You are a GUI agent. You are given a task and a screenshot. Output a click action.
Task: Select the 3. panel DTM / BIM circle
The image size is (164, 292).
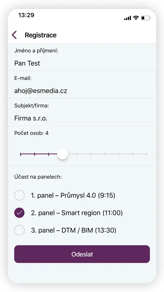pos(19,230)
